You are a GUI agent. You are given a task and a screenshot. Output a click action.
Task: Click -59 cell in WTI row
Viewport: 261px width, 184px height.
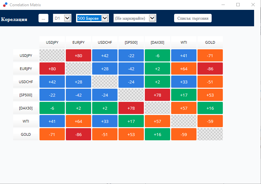coord(210,121)
